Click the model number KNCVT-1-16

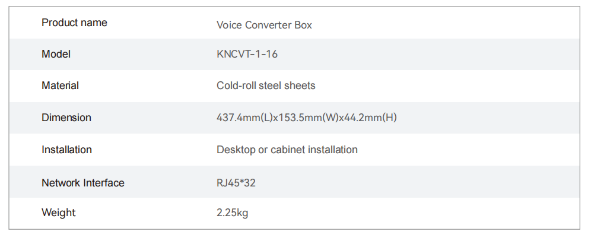pyautogui.click(x=247, y=54)
